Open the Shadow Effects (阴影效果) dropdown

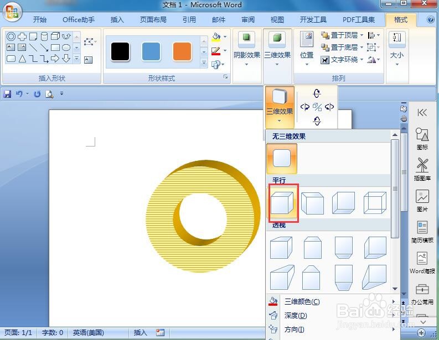pyautogui.click(x=247, y=50)
